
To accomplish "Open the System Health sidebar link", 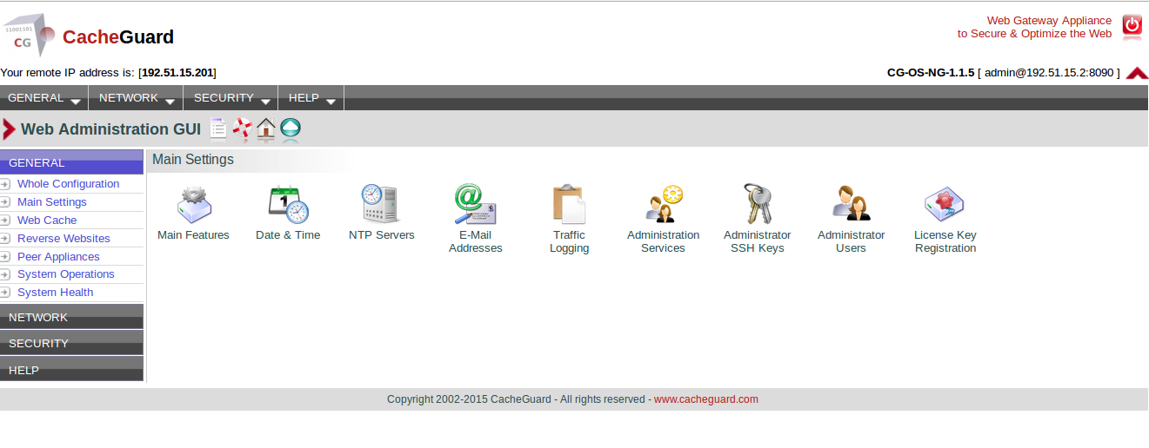I will tap(56, 293).
